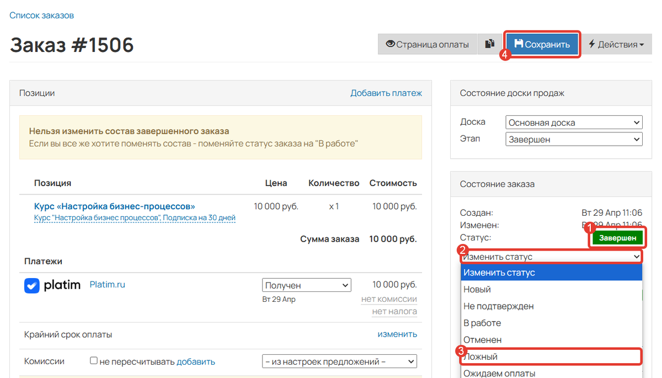
Task: Open the Страница оплаты payment page
Action: pyautogui.click(x=427, y=44)
